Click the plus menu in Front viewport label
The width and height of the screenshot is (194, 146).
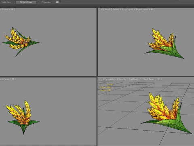tap(101, 9)
